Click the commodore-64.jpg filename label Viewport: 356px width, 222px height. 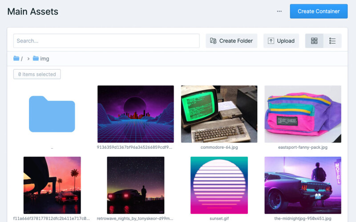click(x=219, y=147)
